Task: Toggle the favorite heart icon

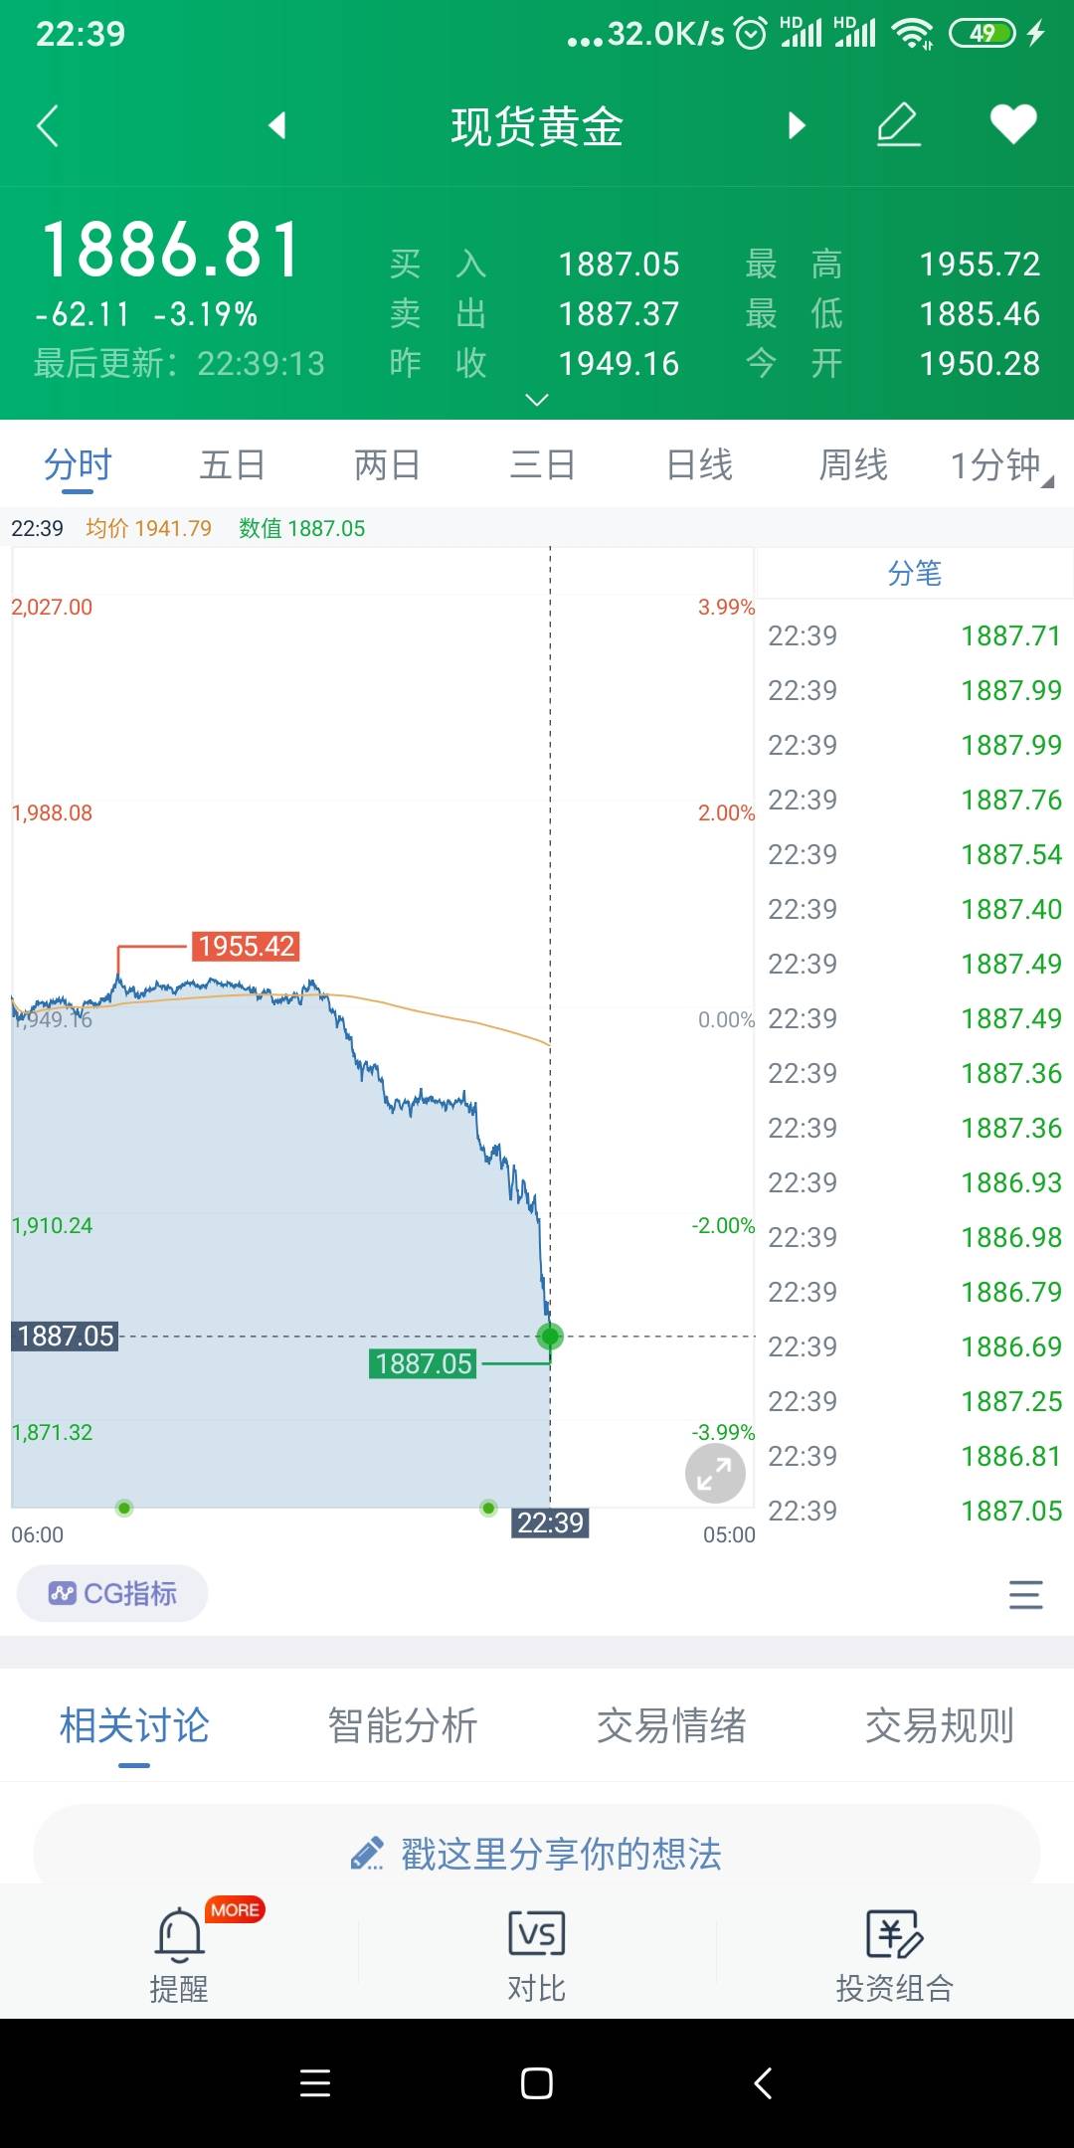Action: [1013, 124]
